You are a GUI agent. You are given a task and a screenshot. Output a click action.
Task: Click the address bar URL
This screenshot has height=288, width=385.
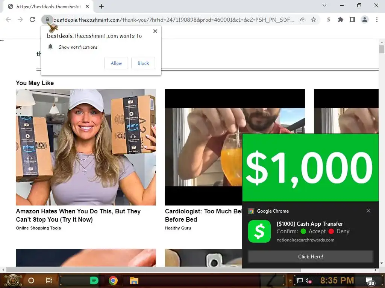[x=173, y=20]
